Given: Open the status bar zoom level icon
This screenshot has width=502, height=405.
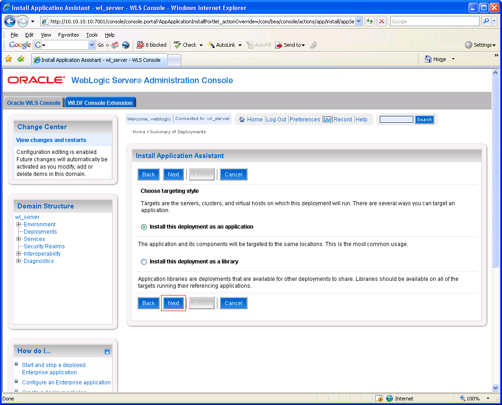Looking at the screenshot, I should coord(462,398).
